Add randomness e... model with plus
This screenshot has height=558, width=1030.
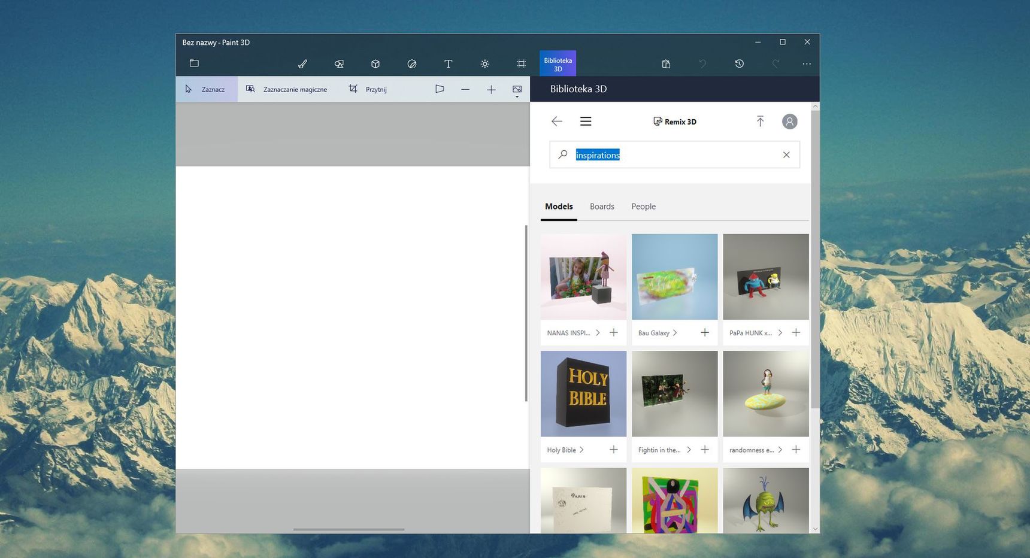pos(796,450)
